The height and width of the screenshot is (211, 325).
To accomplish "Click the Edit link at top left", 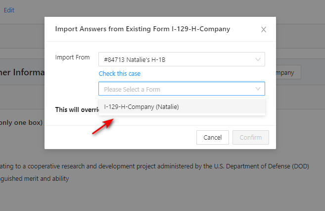I will [9, 10].
